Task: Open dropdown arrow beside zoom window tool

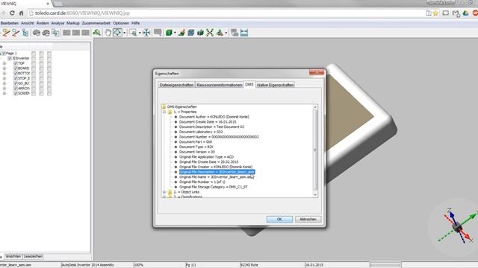Action: point(140,33)
